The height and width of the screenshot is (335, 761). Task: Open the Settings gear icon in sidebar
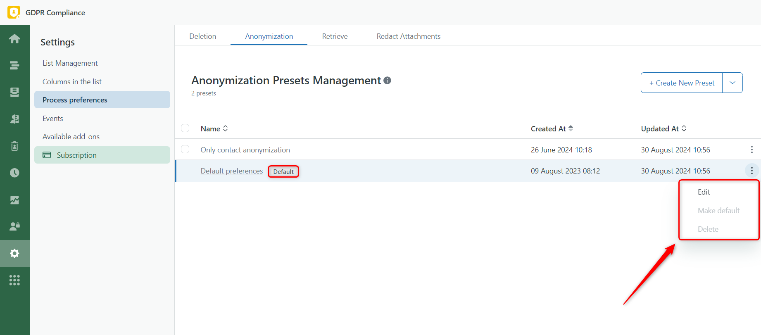(x=14, y=253)
